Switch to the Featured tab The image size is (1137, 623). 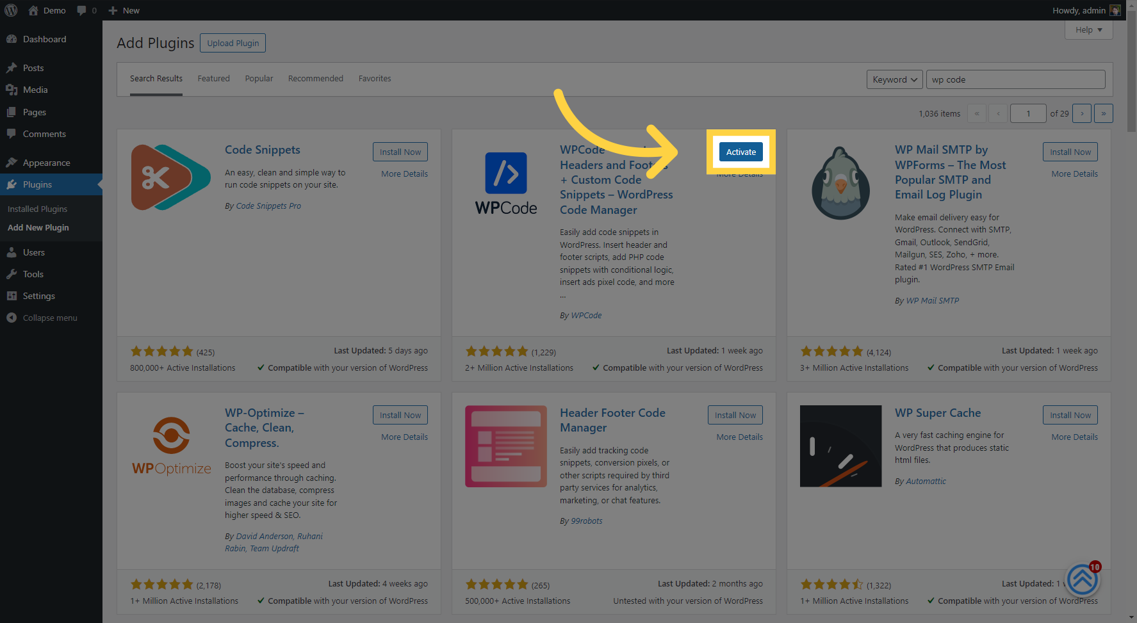213,79
